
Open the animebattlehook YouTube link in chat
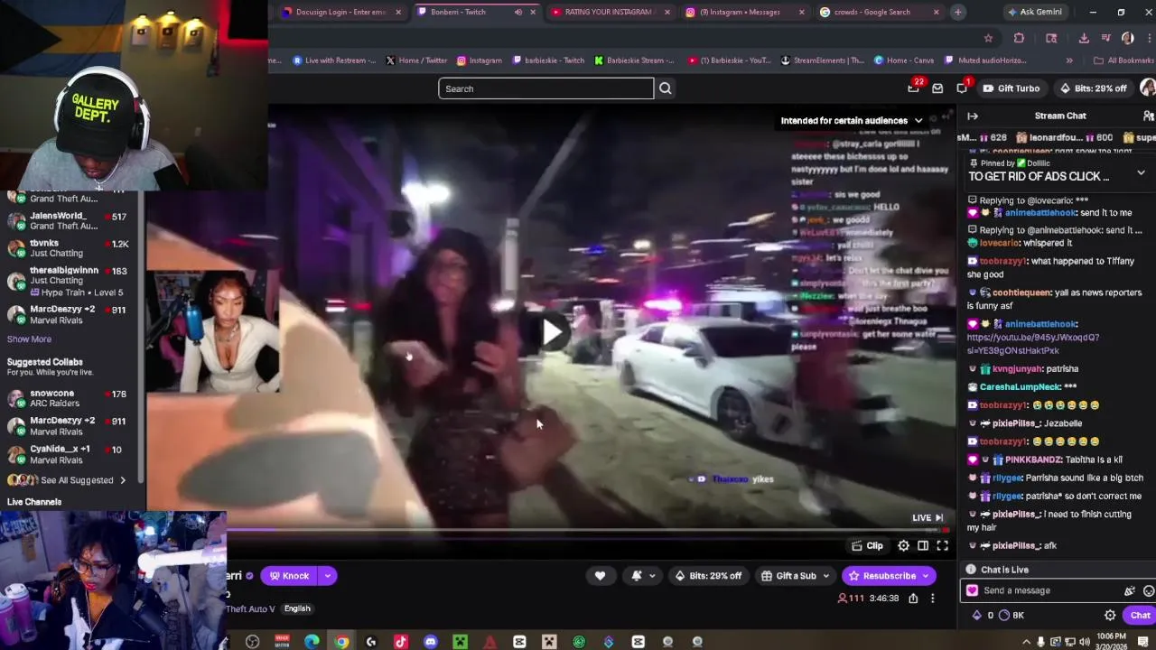point(1033,344)
